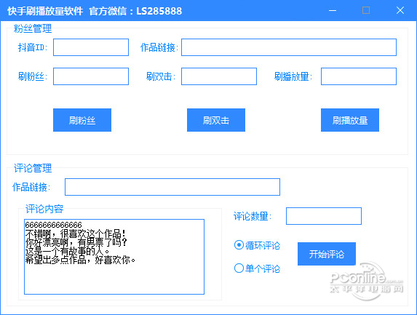Viewport: 417px width, 315px height.
Task: Minimize the window
Action: pos(333,11)
